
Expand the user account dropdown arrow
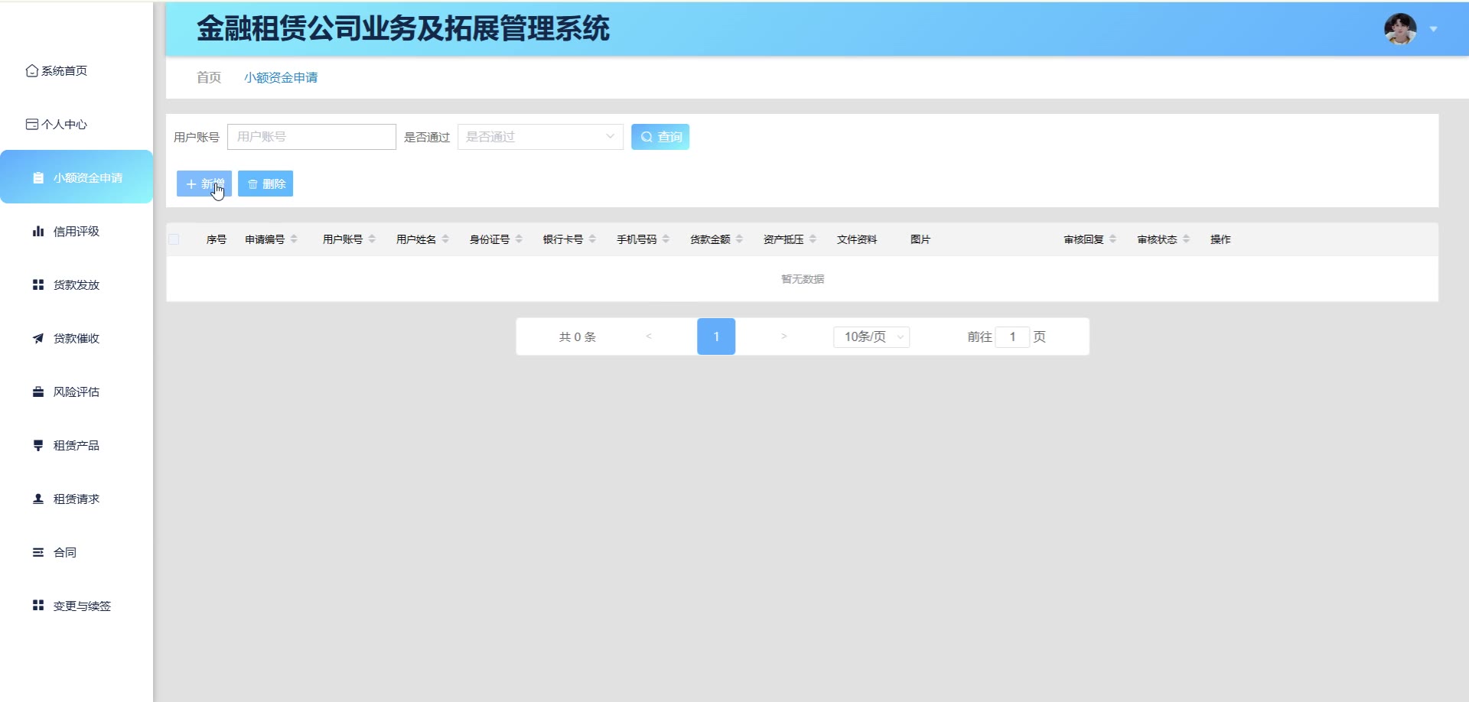pyautogui.click(x=1434, y=29)
